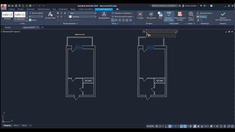Screen dimensions: 235x132
Task: Expand the Paragraph panel
Action: tap(115, 23)
